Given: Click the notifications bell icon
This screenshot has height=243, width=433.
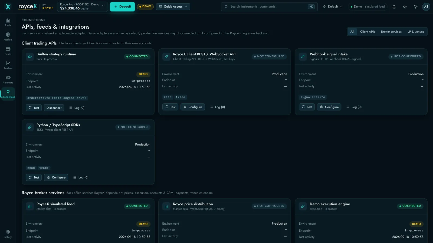Looking at the screenshot, I should pyautogui.click(x=394, y=7).
